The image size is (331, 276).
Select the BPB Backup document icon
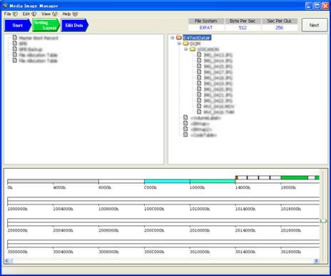coord(15,49)
